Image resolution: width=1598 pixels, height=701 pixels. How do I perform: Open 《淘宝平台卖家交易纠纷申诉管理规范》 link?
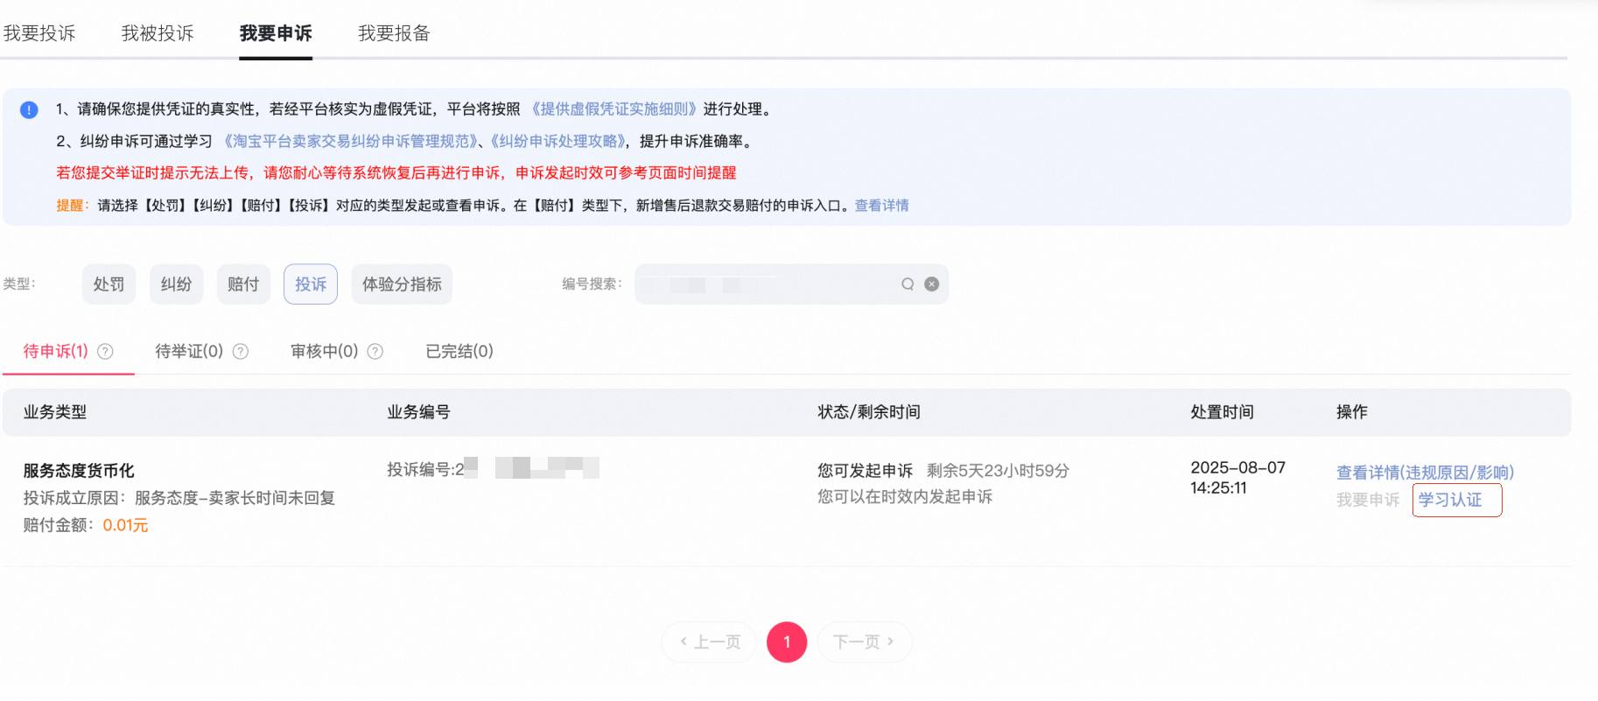click(350, 141)
